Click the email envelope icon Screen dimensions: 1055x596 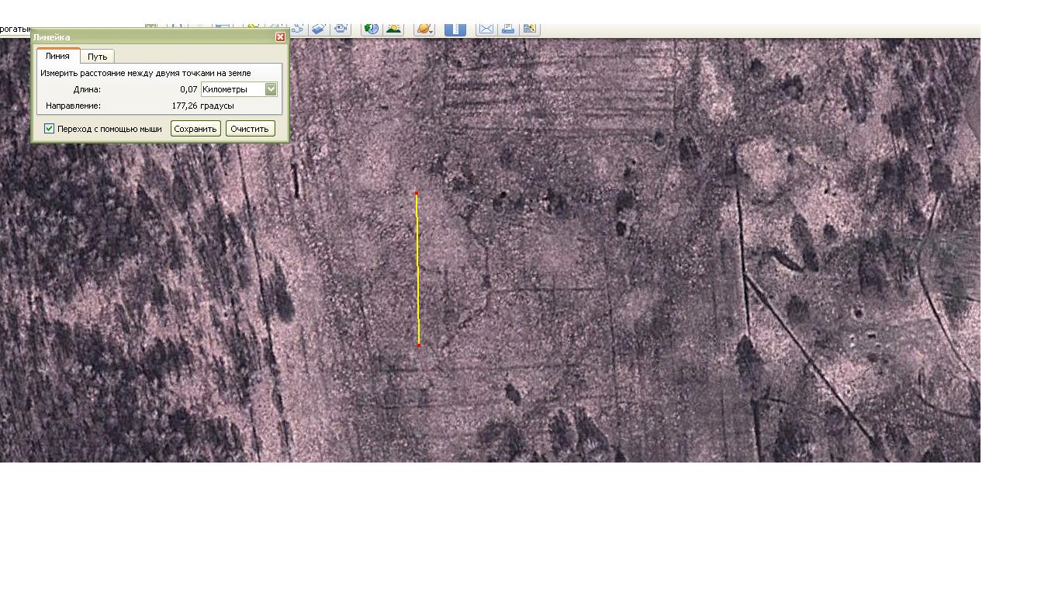click(486, 29)
